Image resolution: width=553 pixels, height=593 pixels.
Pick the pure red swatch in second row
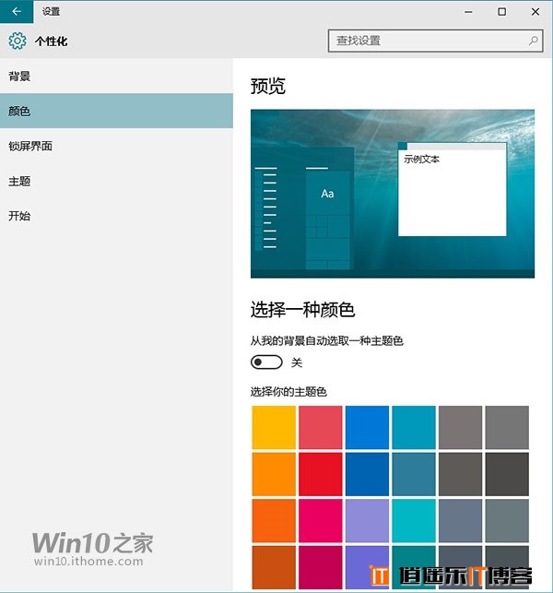pos(321,474)
